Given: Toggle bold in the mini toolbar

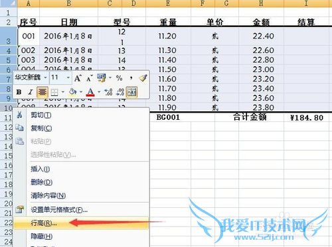Looking at the screenshot, I should [x=19, y=92].
